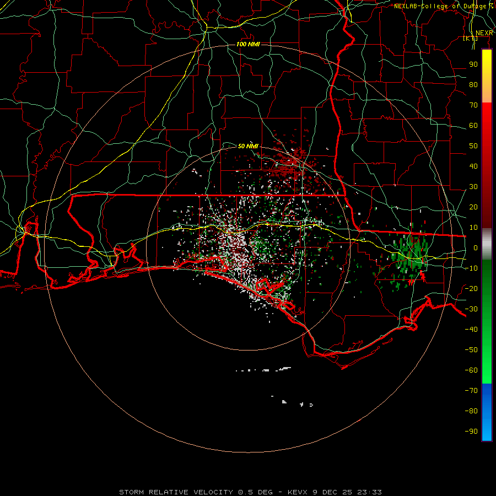Click the -50 scale value
This screenshot has height=496, width=496.
point(471,349)
